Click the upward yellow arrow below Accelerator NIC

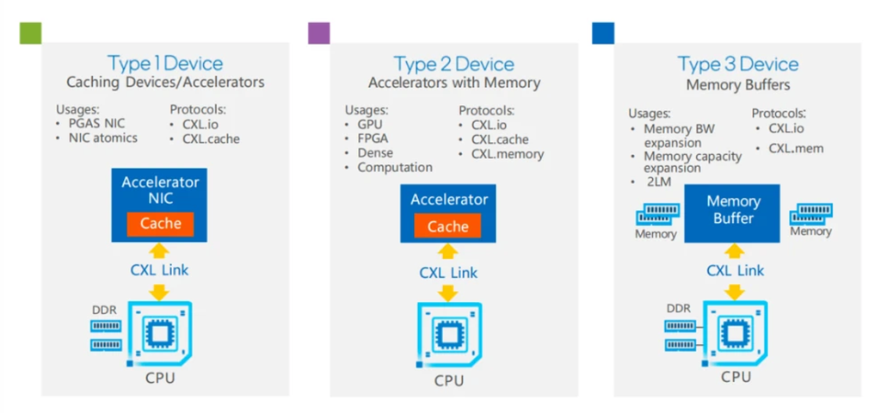(159, 250)
